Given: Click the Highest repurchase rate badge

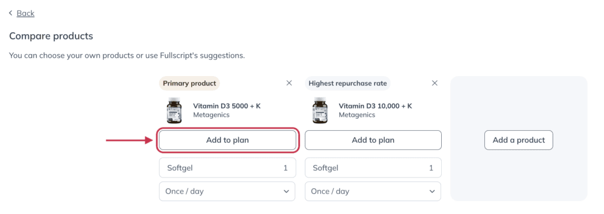Looking at the screenshot, I should [x=347, y=83].
